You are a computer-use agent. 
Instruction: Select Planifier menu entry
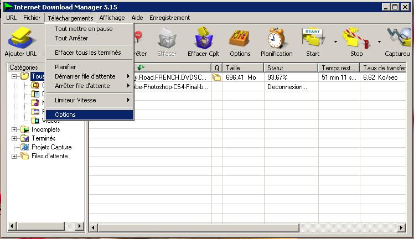[x=90, y=67]
